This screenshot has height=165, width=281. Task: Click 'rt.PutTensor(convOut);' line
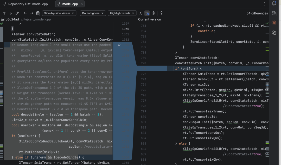[203, 133]
